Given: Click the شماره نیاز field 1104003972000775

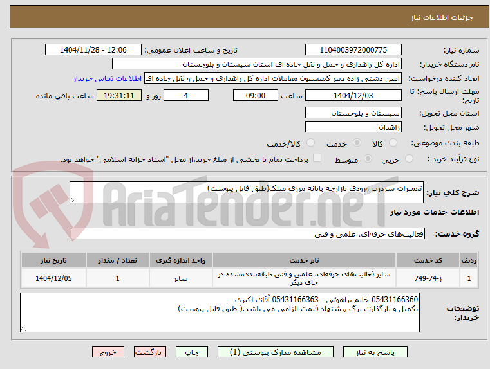Looking at the screenshot, I should coord(353,50).
